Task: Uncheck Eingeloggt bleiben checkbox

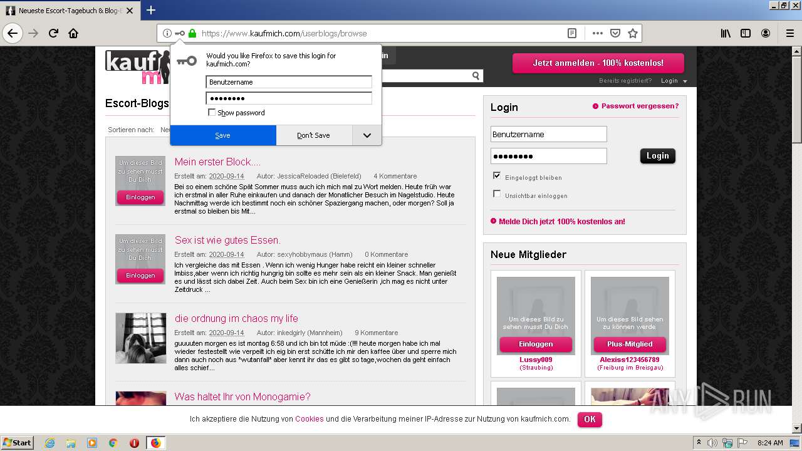Action: click(x=497, y=176)
